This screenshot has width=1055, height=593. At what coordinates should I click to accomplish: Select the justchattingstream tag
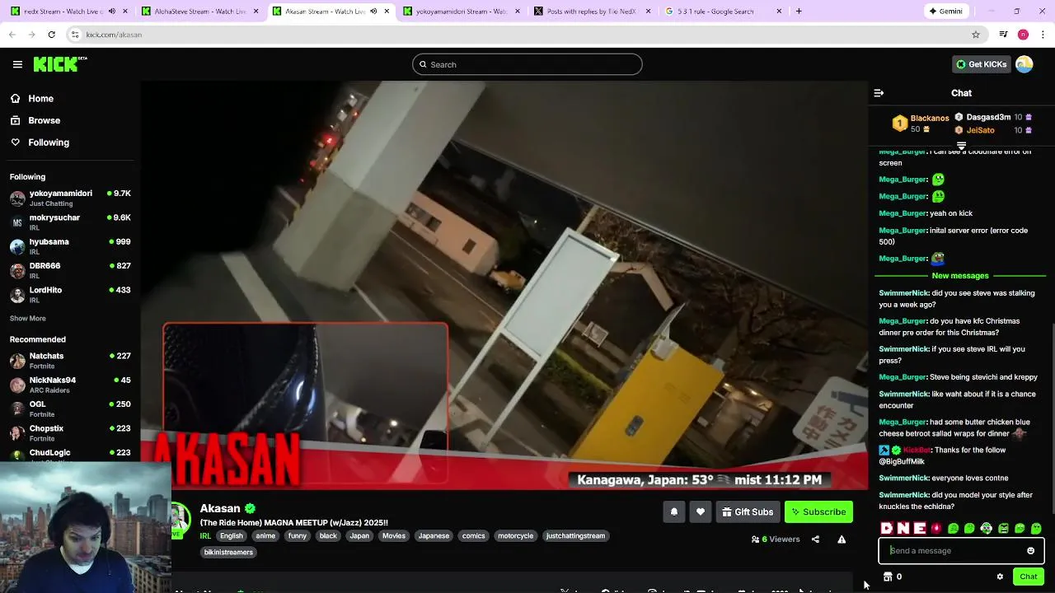(x=575, y=536)
